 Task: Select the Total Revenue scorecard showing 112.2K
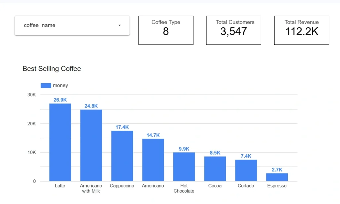301,30
